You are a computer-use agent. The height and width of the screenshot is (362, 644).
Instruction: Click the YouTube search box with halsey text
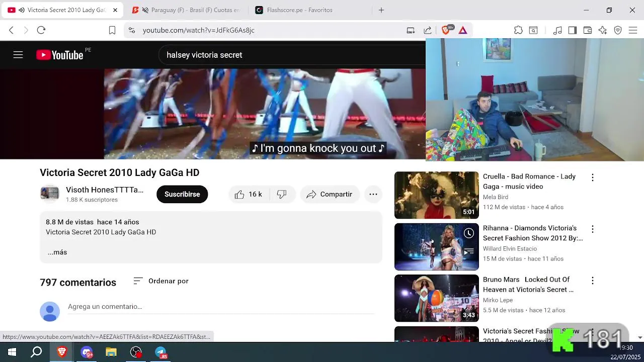tap(292, 55)
